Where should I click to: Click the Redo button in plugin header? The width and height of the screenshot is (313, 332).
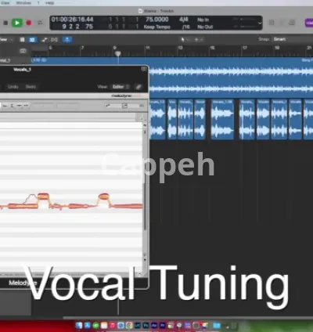pyautogui.click(x=31, y=87)
